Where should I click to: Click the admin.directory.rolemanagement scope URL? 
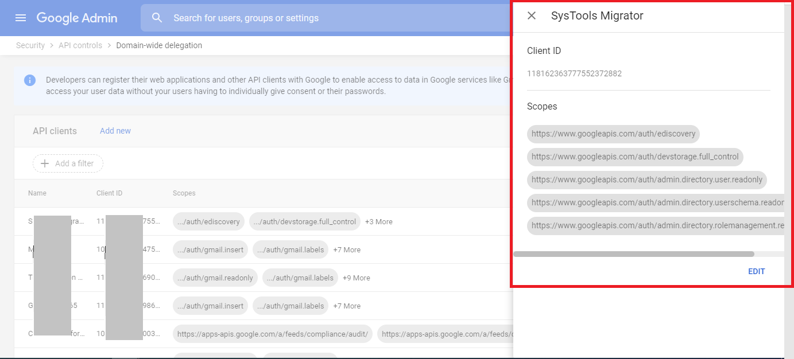pyautogui.click(x=656, y=225)
